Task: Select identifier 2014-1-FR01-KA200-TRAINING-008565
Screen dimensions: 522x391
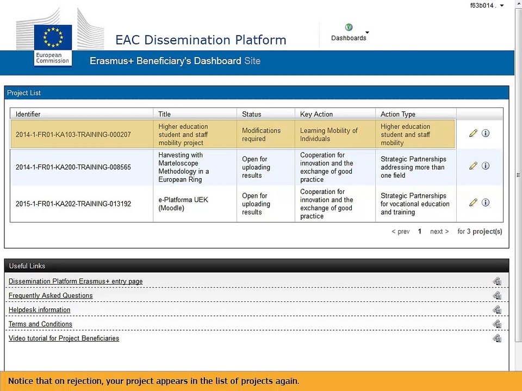Action: [73, 167]
